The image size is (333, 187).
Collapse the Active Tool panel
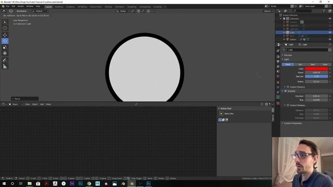click(x=219, y=109)
